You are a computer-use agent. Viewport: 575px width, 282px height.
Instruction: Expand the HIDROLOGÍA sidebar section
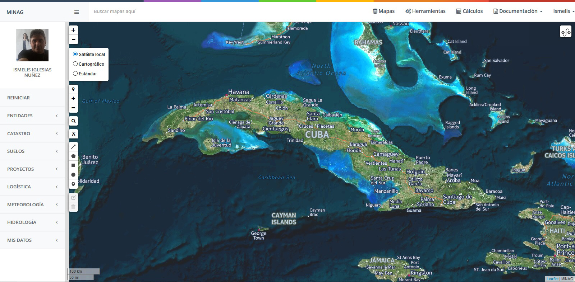(32, 222)
